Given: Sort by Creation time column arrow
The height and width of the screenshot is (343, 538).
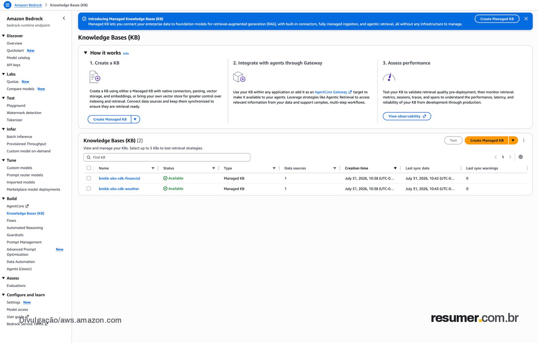Looking at the screenshot, I should tap(395, 168).
